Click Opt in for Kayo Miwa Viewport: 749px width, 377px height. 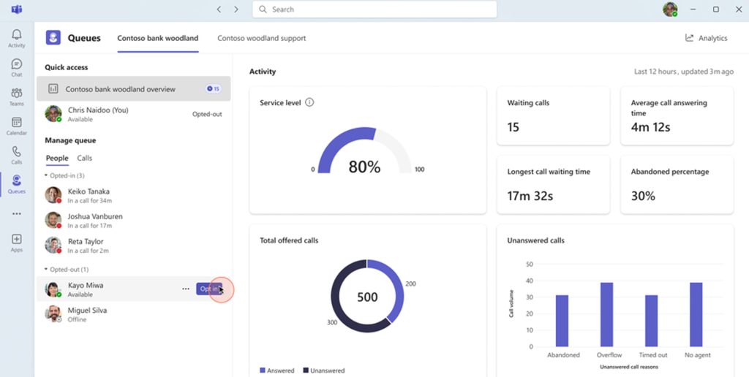point(209,289)
